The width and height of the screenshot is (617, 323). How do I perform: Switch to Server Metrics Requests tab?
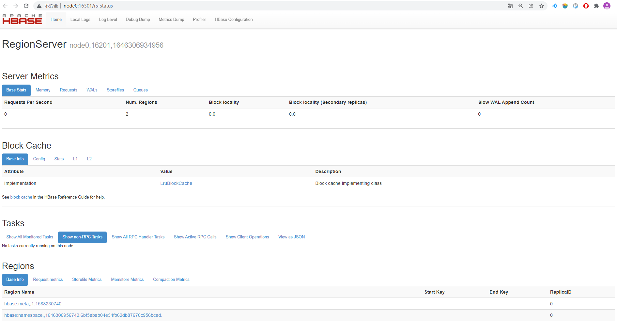pyautogui.click(x=69, y=90)
